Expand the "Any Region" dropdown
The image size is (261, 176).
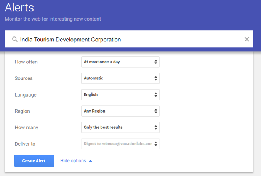tap(120, 111)
